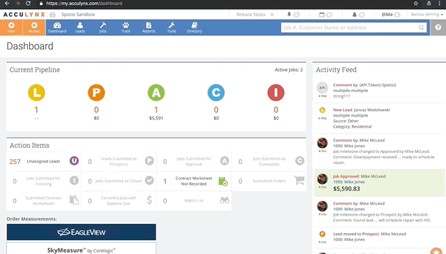Open Contract Worksheet Not Recorded item
Image resolution: width=446 pixels, height=254 pixels.
(194, 181)
